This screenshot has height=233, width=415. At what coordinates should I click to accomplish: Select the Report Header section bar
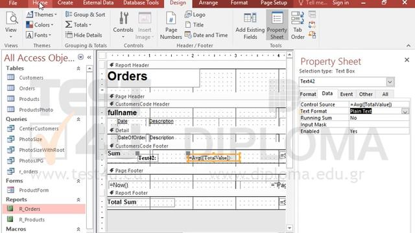coord(196,65)
